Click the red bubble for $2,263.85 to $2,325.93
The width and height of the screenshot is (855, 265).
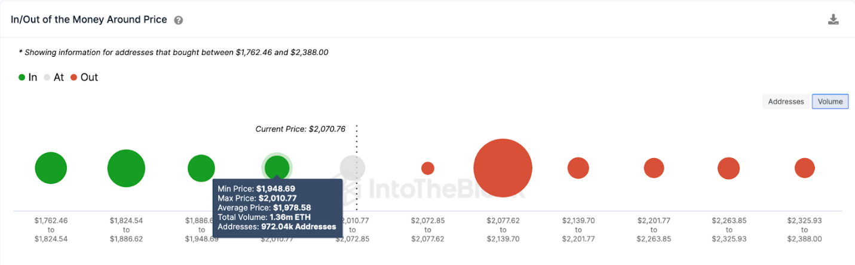(729, 168)
